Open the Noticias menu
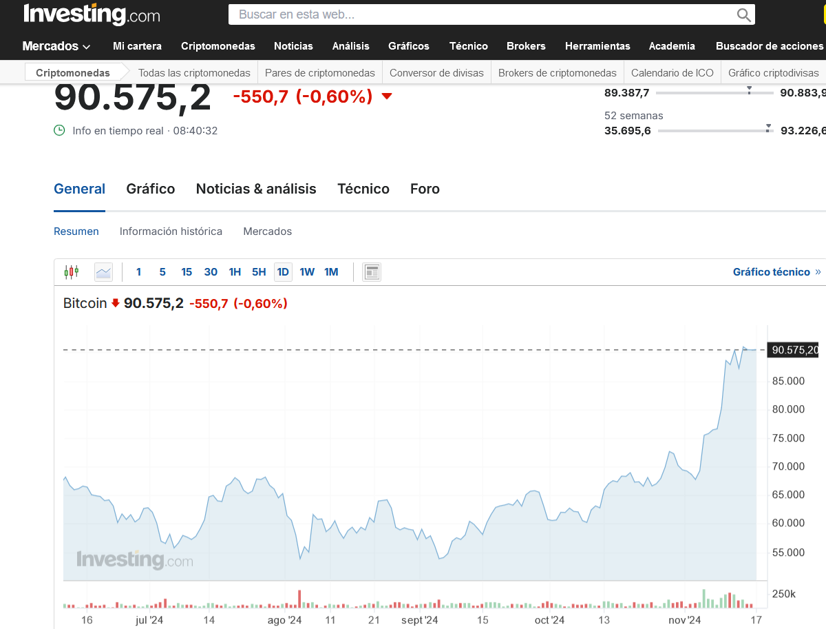826x629 pixels. pos(293,46)
